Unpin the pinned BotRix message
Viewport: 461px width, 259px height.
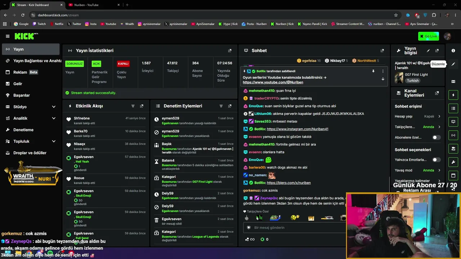point(373,71)
